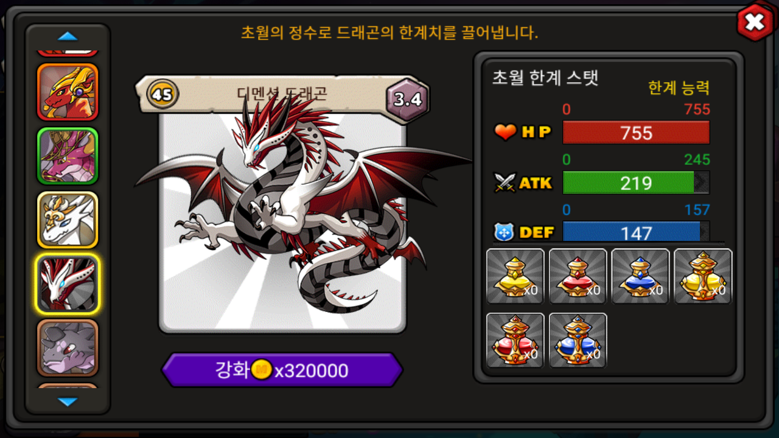
Task: Click the blue down arrow in dragon list
Action: tap(68, 401)
